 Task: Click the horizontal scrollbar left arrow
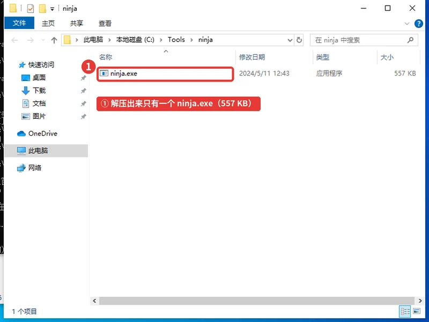(95, 301)
